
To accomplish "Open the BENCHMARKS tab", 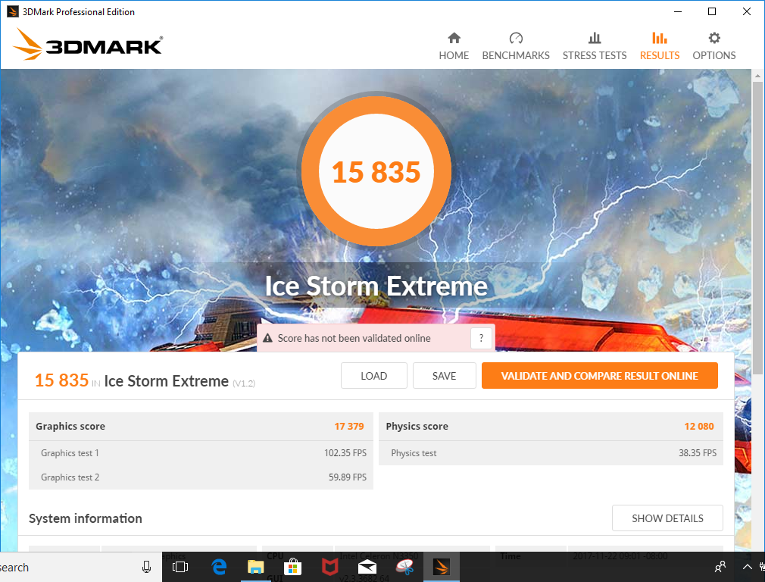I will 516,46.
